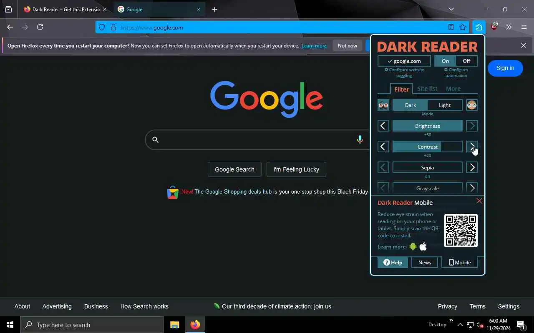
Task: Open the list all tabs dropdown
Action: (x=451, y=9)
